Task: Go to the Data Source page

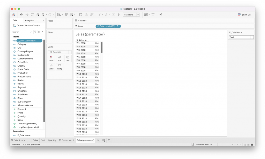Action: click(18, 140)
